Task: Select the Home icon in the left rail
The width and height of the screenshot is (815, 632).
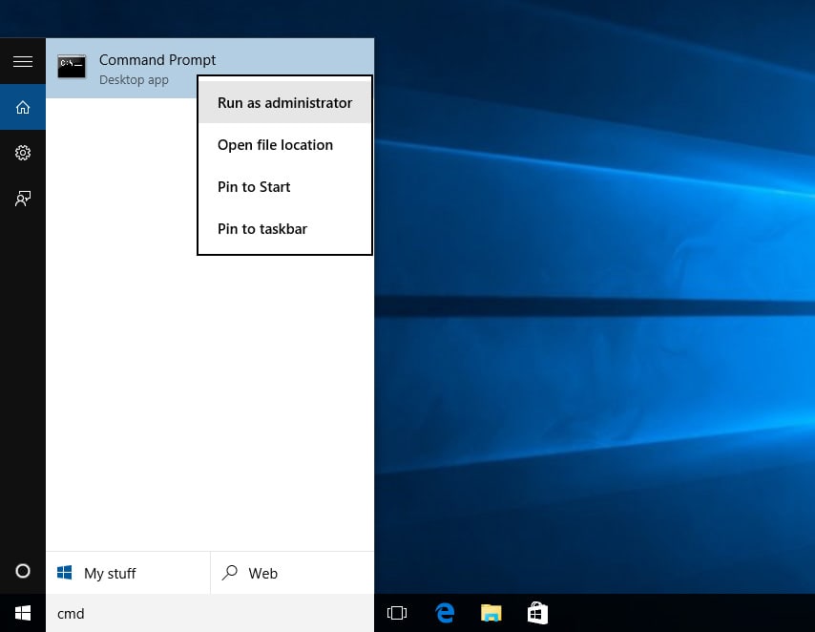Action: (23, 107)
